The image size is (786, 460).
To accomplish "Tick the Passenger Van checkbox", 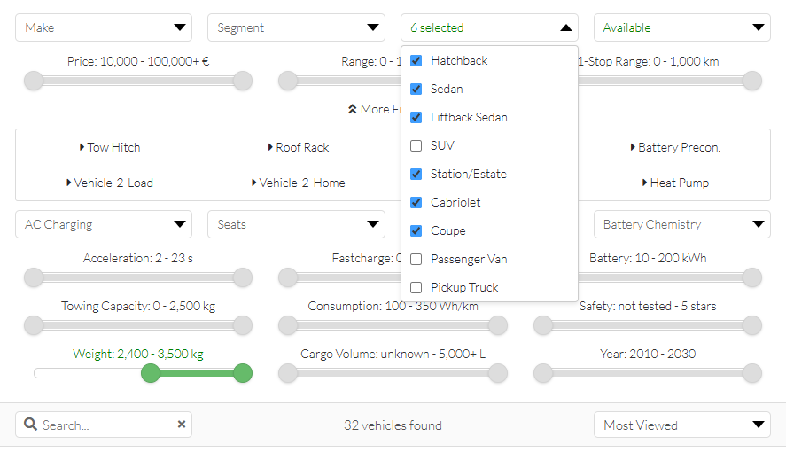I will click(416, 260).
